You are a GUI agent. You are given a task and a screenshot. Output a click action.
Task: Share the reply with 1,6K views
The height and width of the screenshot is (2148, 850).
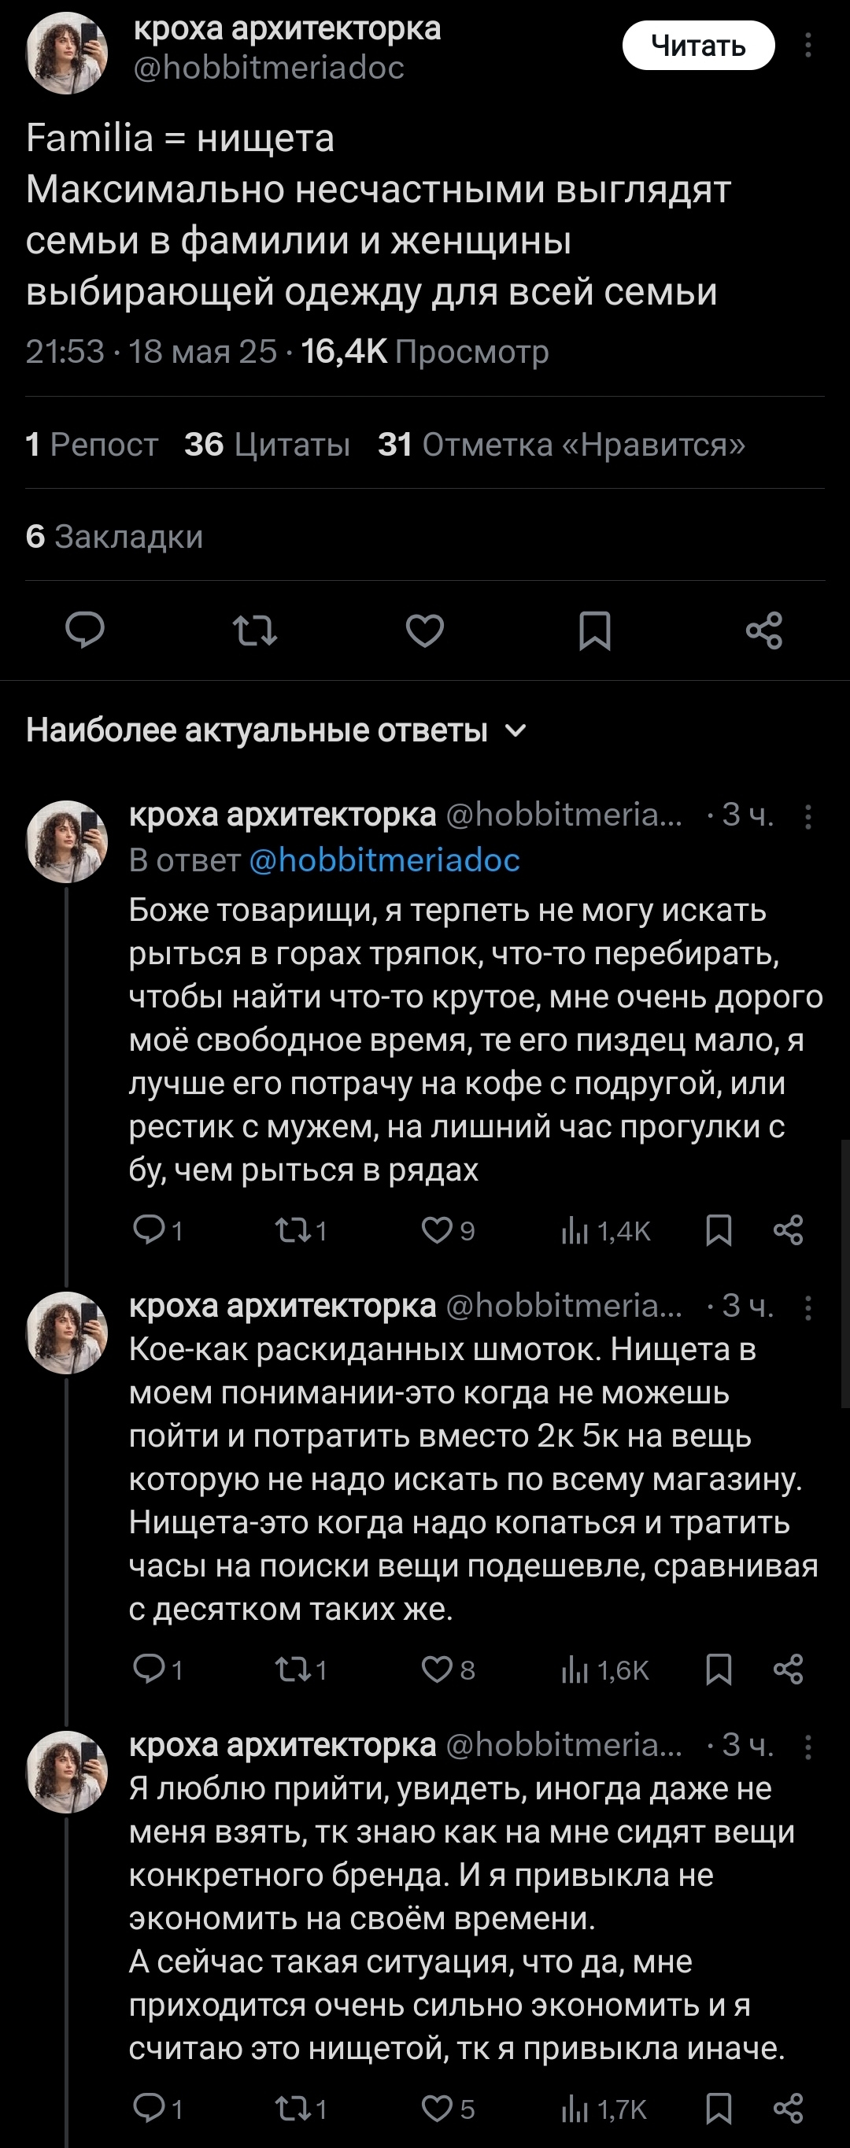pos(789,1669)
